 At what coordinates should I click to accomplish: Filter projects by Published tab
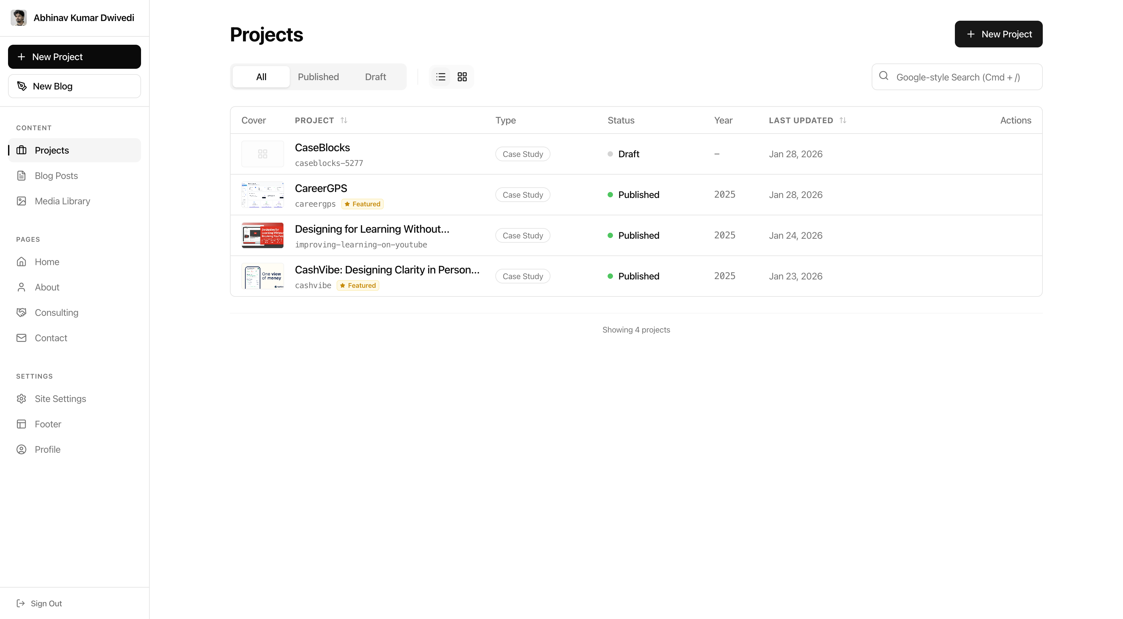(318, 77)
